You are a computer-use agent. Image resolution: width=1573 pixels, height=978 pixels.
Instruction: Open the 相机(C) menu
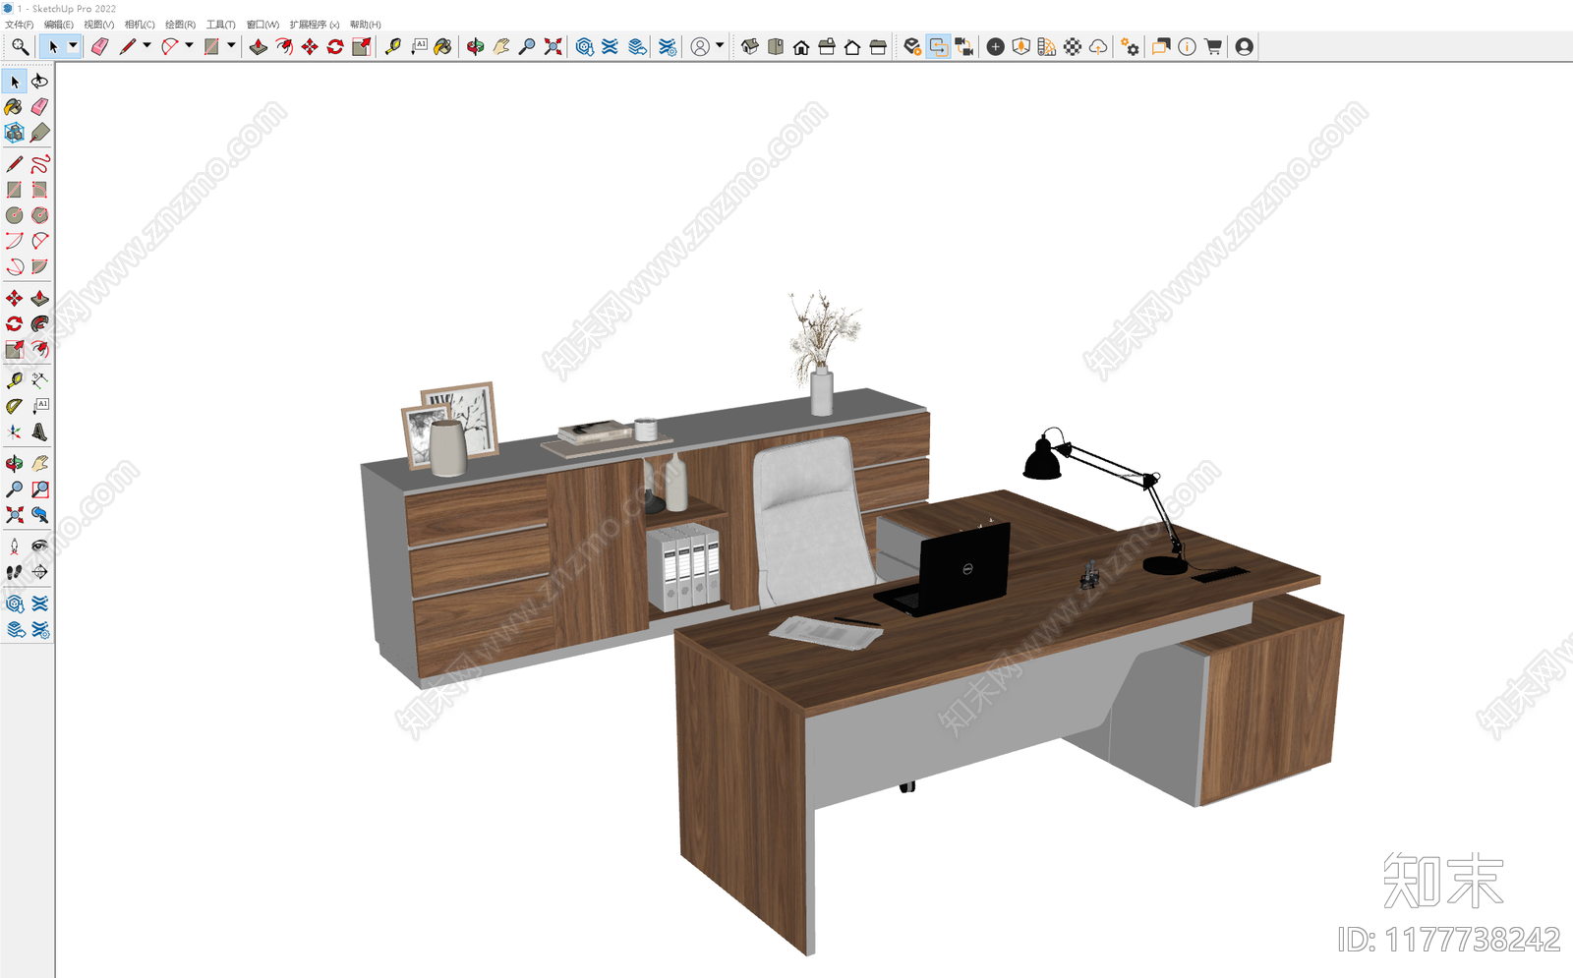140,25
